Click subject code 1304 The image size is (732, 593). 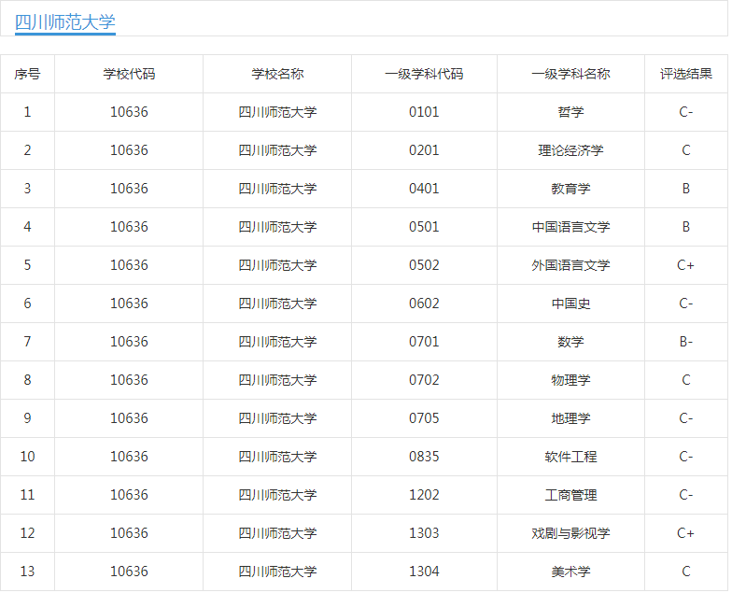tap(424, 572)
